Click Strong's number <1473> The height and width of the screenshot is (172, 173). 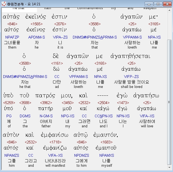[x=123, y=103]
